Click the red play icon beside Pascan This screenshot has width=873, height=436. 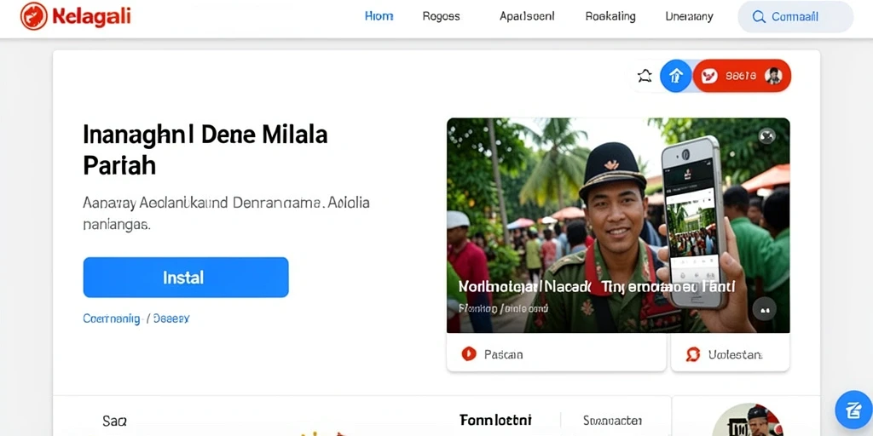pyautogui.click(x=469, y=353)
